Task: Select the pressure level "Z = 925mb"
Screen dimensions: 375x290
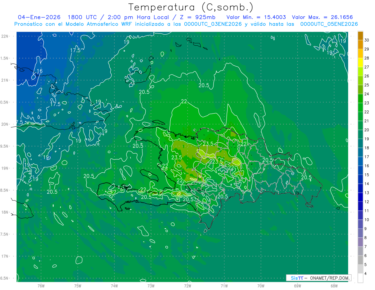Action: point(197,17)
